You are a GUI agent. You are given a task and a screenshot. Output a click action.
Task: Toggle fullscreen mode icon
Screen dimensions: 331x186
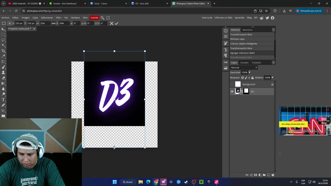pos(108,18)
